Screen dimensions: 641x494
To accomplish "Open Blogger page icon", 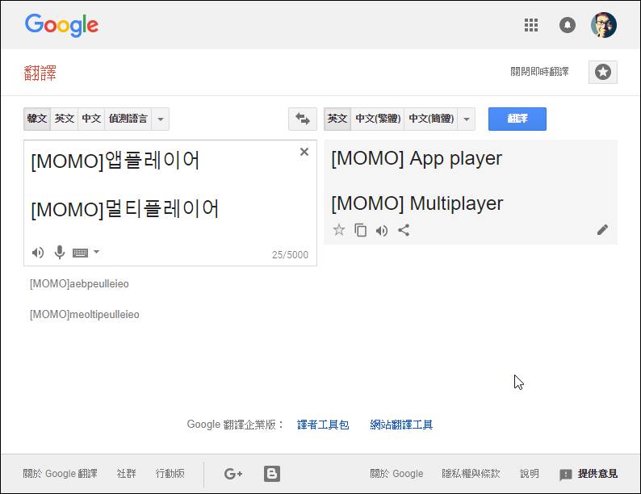I will [272, 474].
